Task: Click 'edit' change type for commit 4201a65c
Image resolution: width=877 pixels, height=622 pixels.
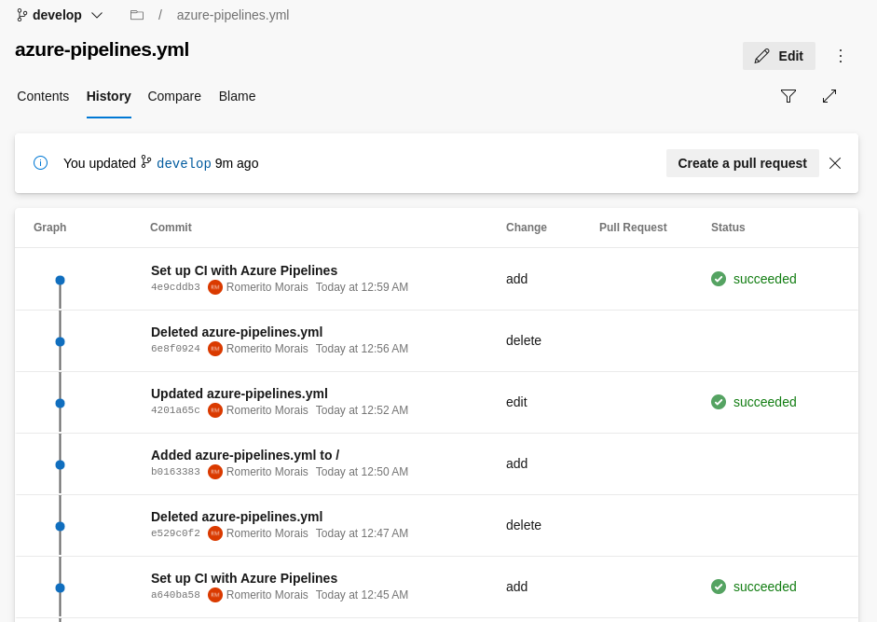Action: coord(516,402)
